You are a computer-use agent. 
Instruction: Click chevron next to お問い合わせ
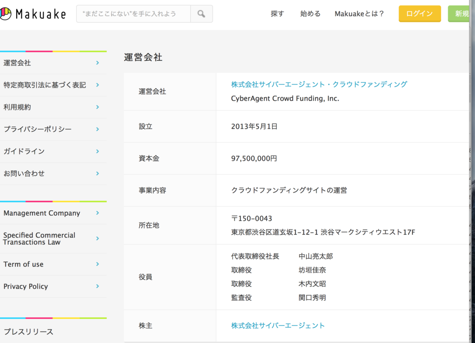click(97, 173)
